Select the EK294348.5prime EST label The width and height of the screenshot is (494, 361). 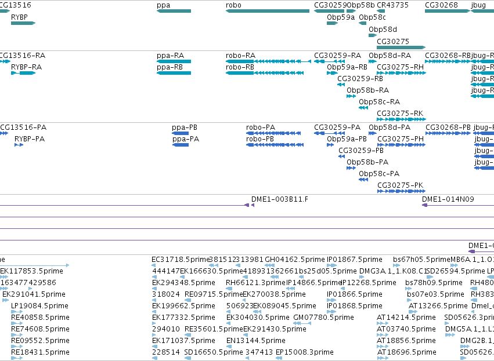pos(183,283)
